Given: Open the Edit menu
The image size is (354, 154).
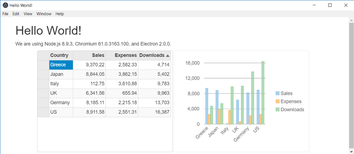Looking at the screenshot, I should (16, 14).
